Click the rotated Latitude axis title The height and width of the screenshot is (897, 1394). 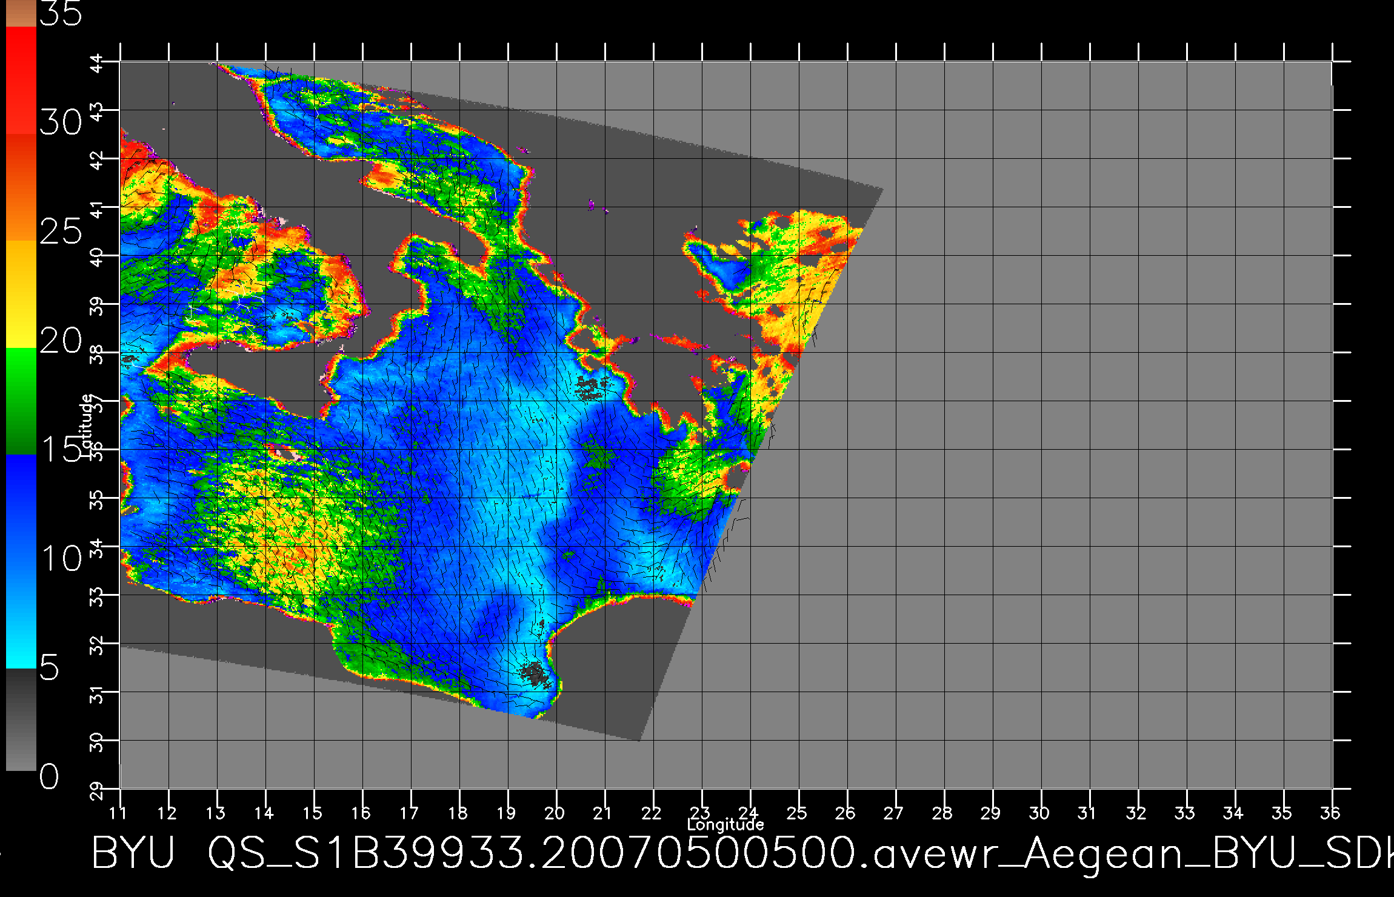coord(87,427)
